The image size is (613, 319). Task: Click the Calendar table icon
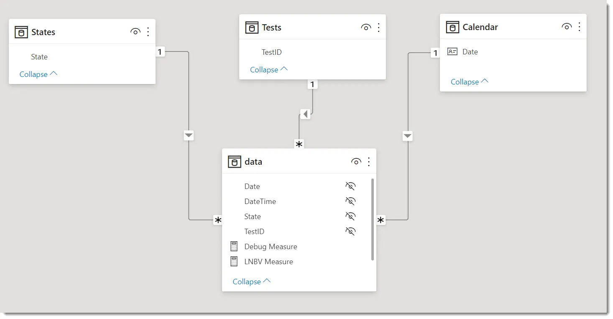point(452,27)
